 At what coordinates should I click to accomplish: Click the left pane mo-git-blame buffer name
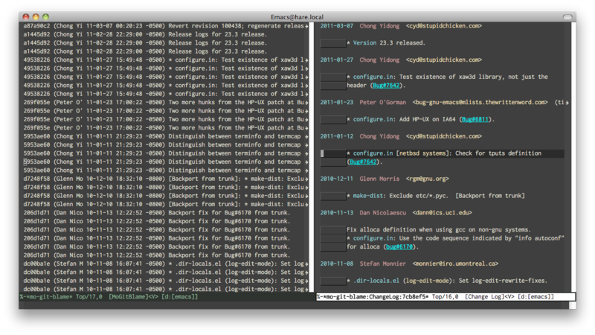(x=49, y=296)
